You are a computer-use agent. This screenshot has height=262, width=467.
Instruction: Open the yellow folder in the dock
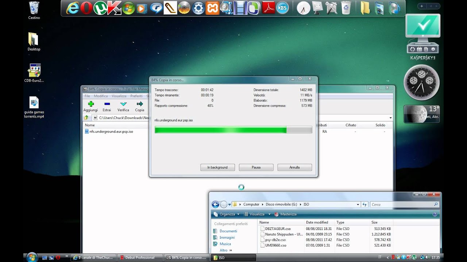coord(365,8)
